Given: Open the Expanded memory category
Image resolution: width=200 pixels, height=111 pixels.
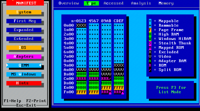Looking at the screenshot, I should [24, 30].
